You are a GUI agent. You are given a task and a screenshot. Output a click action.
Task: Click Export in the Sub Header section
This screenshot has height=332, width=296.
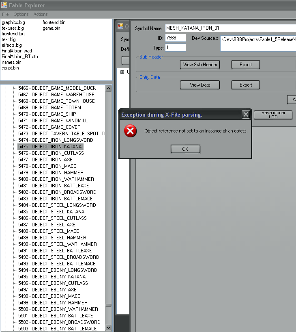coord(245,64)
